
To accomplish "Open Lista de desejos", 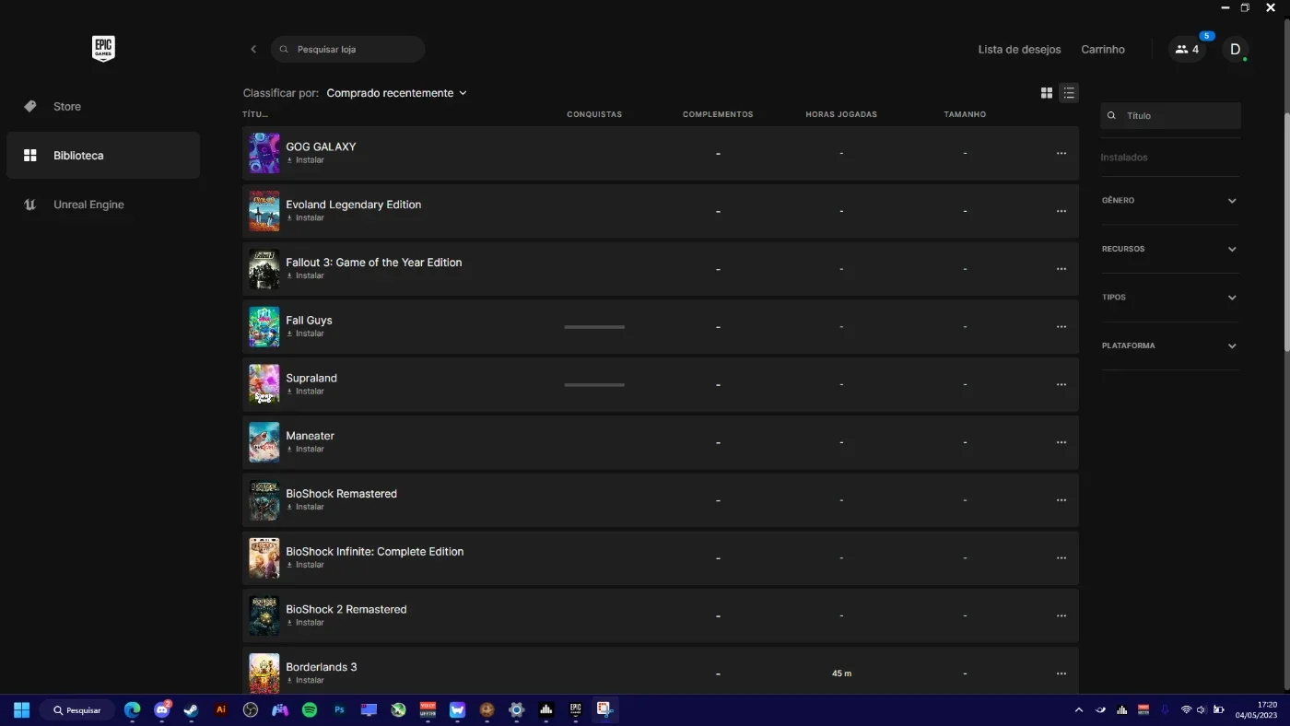I will point(1019,50).
